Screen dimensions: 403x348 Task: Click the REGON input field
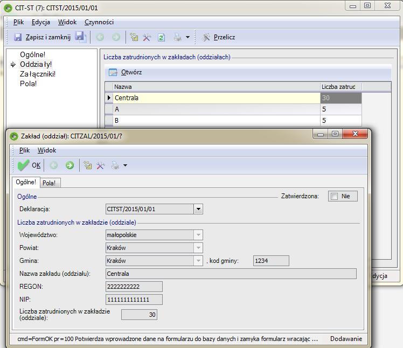[134, 287]
